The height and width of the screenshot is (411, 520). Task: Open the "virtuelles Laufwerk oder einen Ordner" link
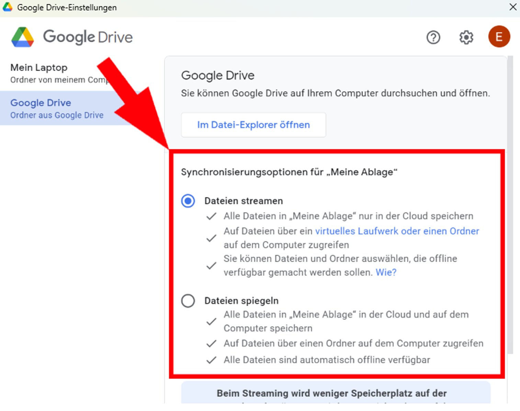397,231
